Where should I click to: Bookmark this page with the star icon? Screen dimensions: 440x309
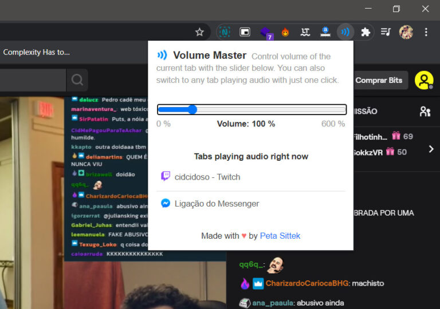pos(199,32)
